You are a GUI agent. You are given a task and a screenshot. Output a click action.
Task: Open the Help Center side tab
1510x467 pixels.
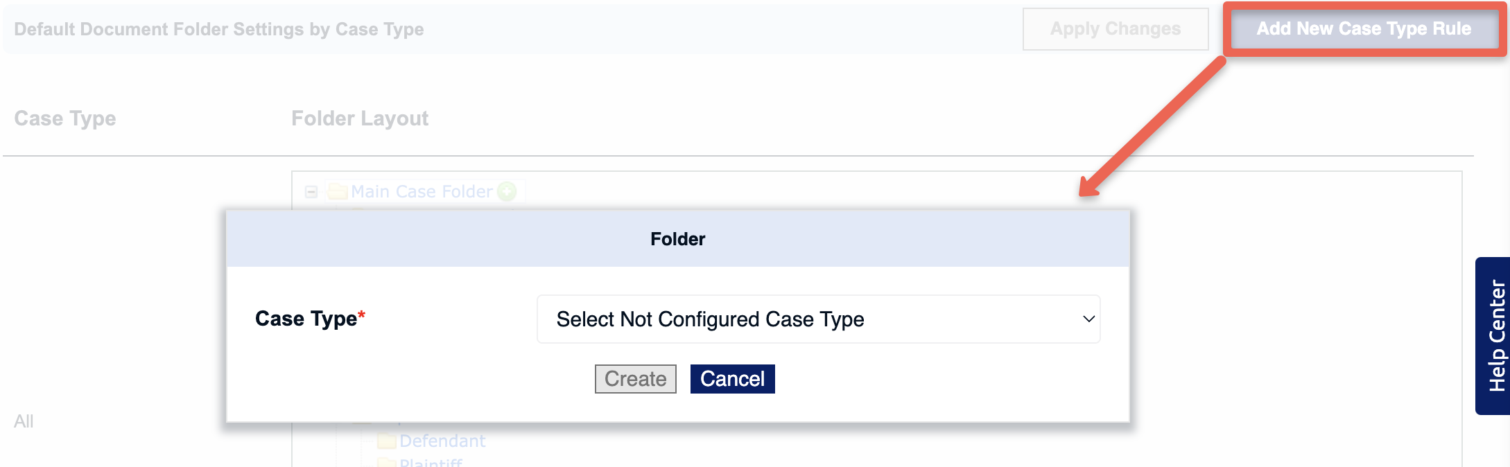pyautogui.click(x=1494, y=336)
